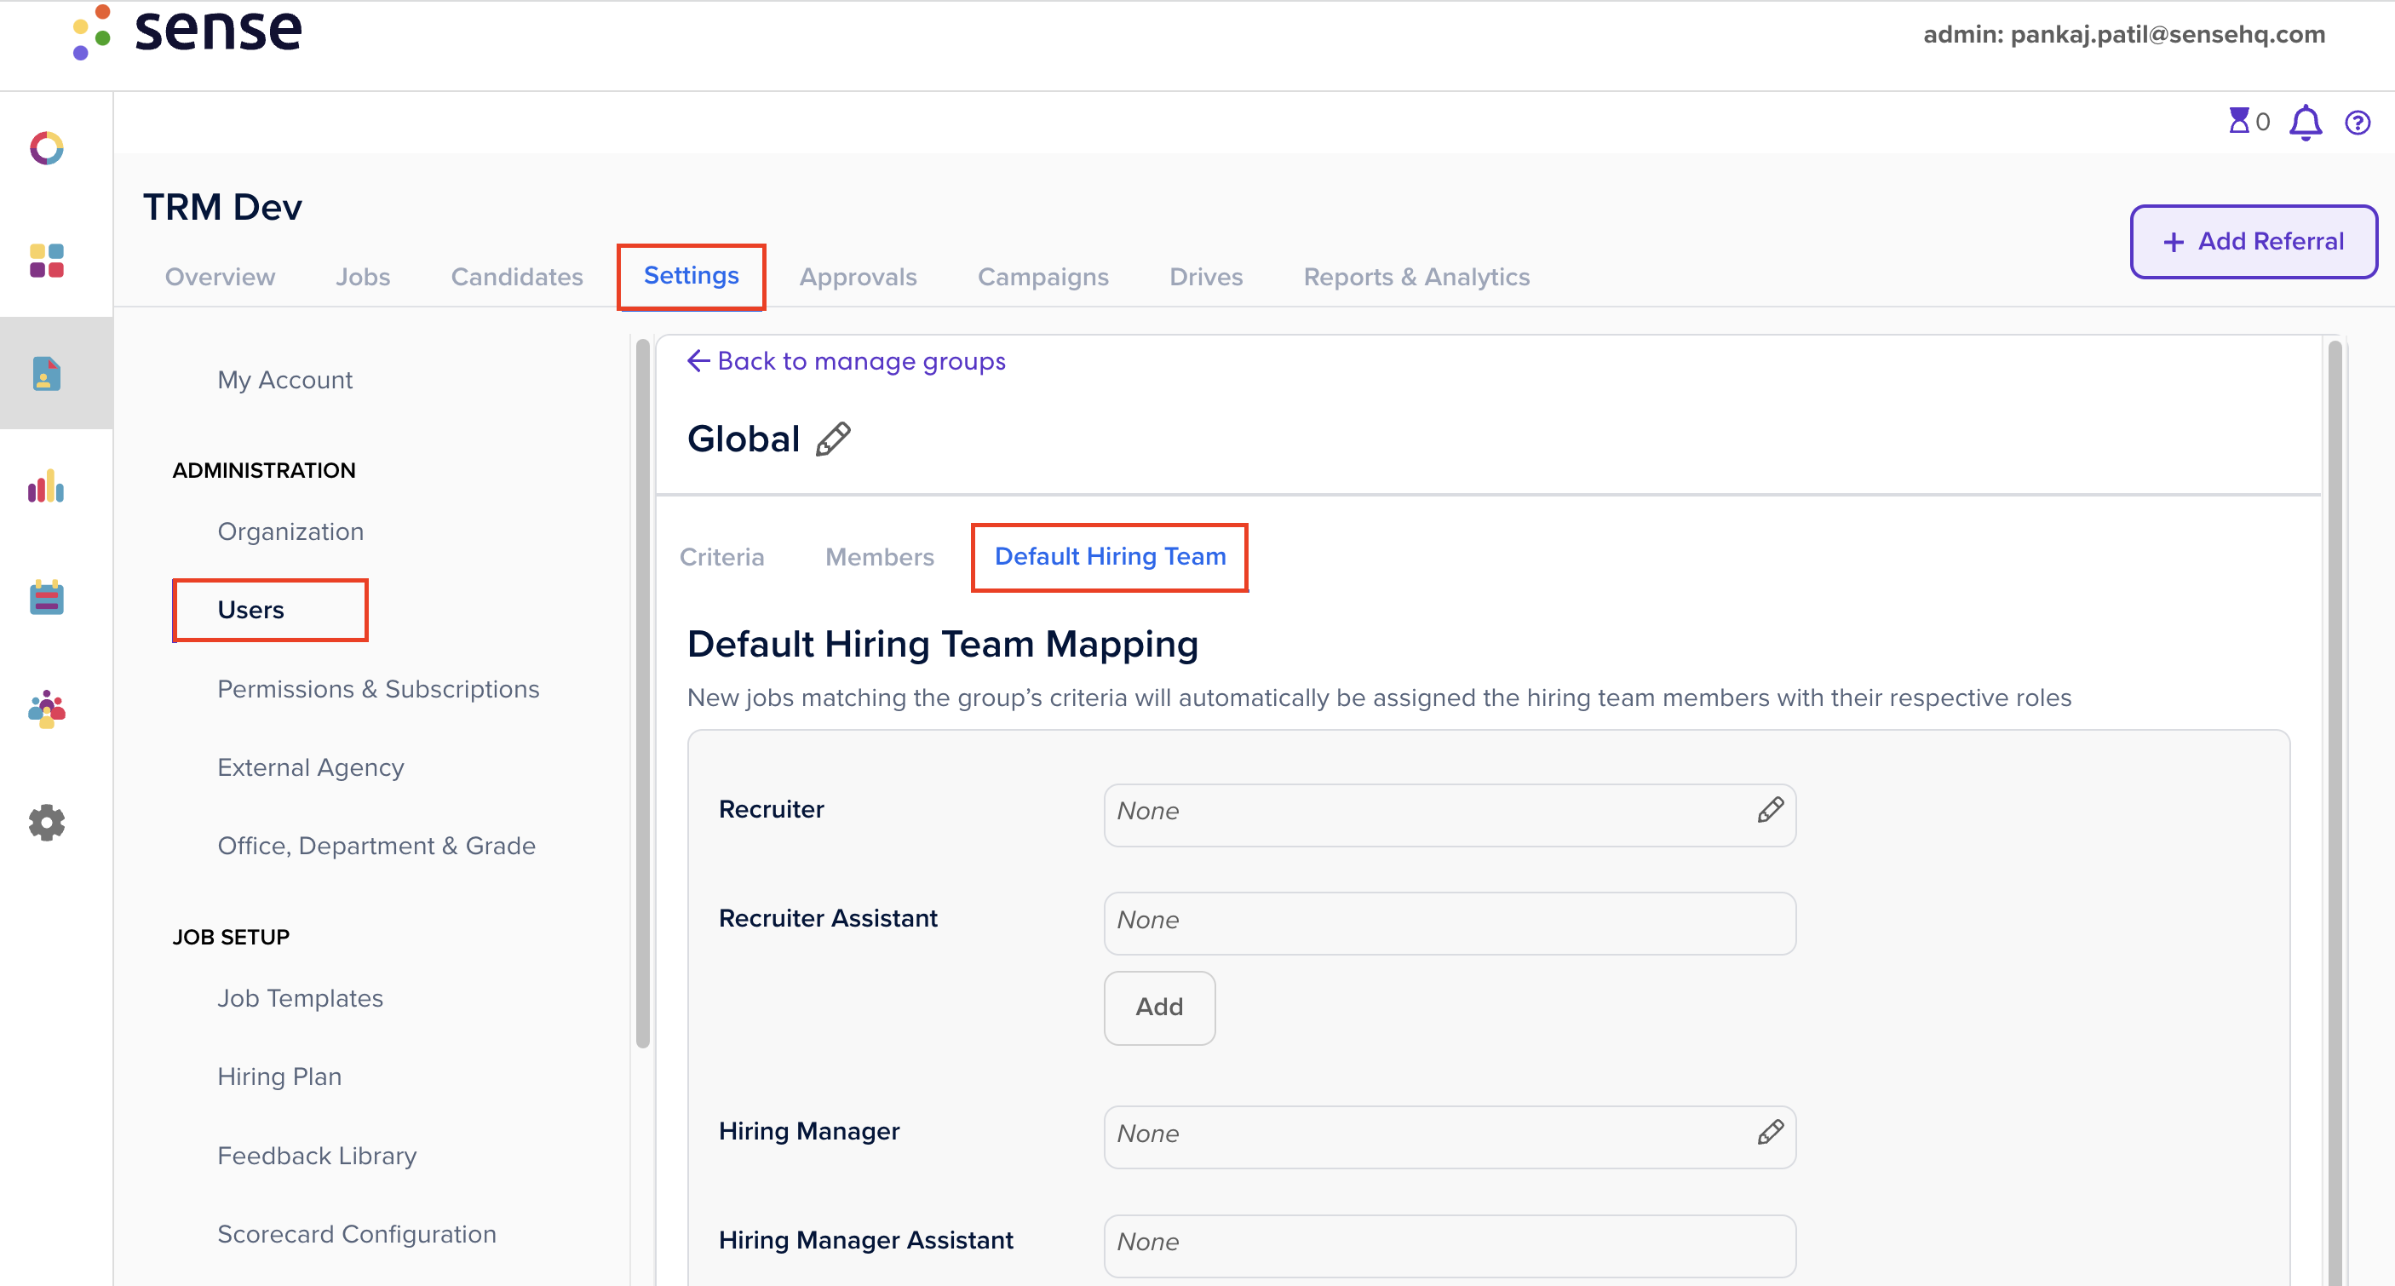Viewport: 2395px width, 1286px height.
Task: Click Add under Recruiter Assistant
Action: [x=1159, y=1007]
